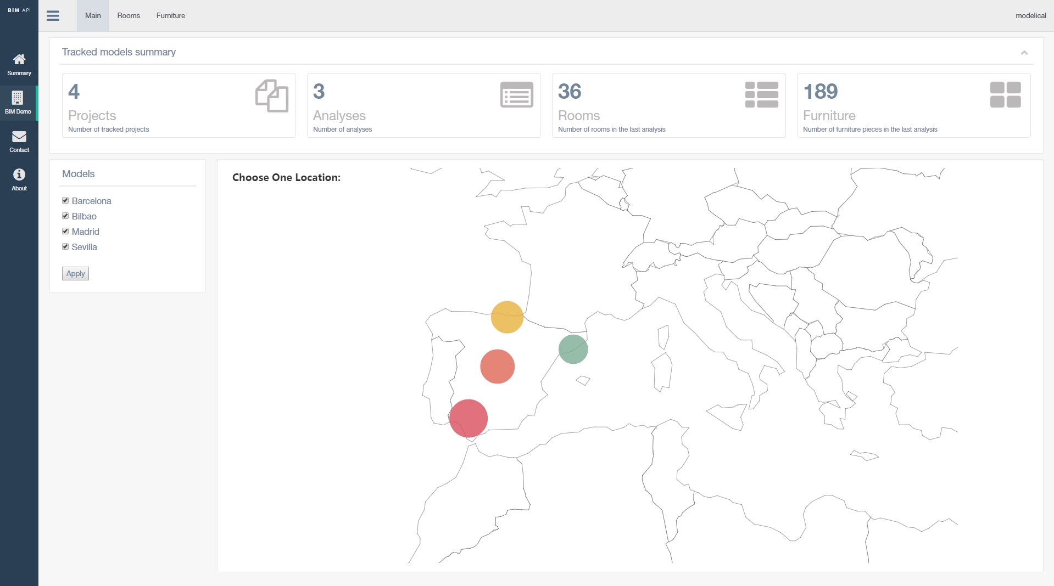
Task: Open the Contact envelope icon
Action: [x=19, y=136]
